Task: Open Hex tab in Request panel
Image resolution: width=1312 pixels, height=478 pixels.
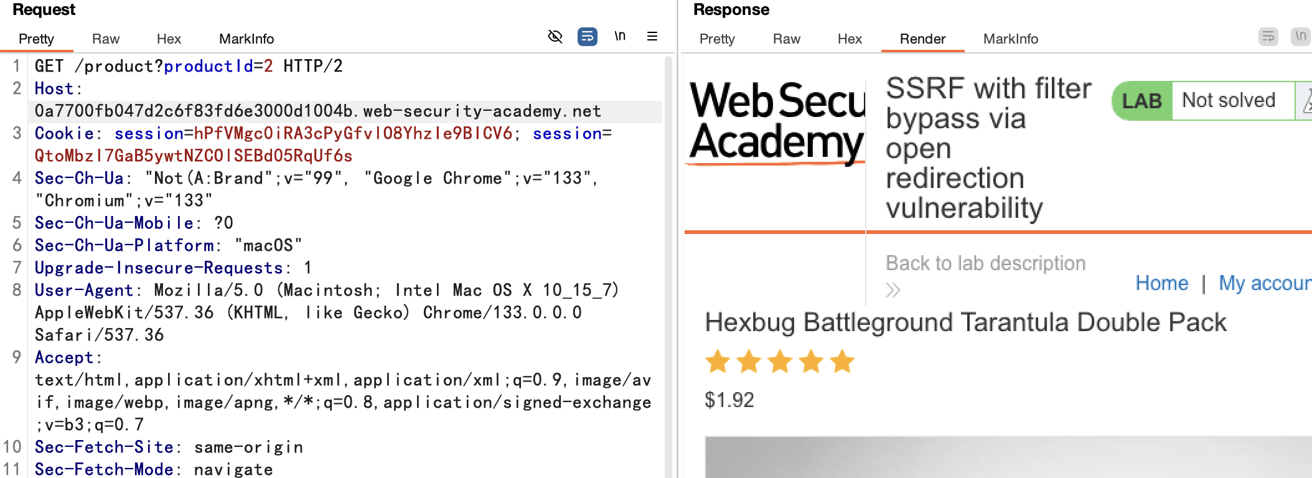Action: coord(169,39)
